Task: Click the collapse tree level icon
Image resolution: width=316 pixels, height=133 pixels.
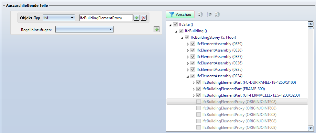Action: tap(201, 14)
